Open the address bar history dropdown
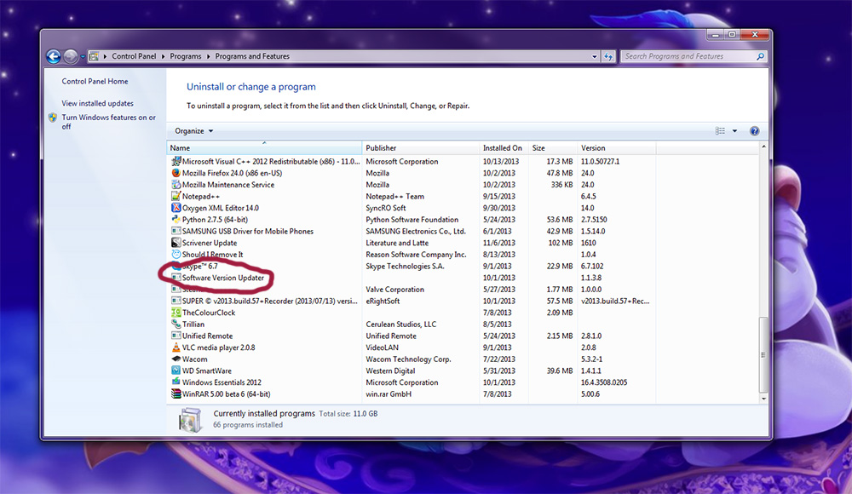This screenshot has height=494, width=852. tap(595, 56)
